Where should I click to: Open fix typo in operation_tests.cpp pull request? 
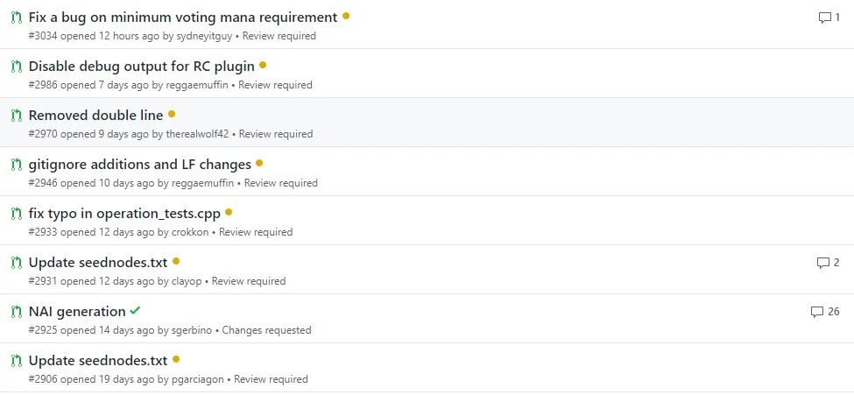[x=124, y=214]
